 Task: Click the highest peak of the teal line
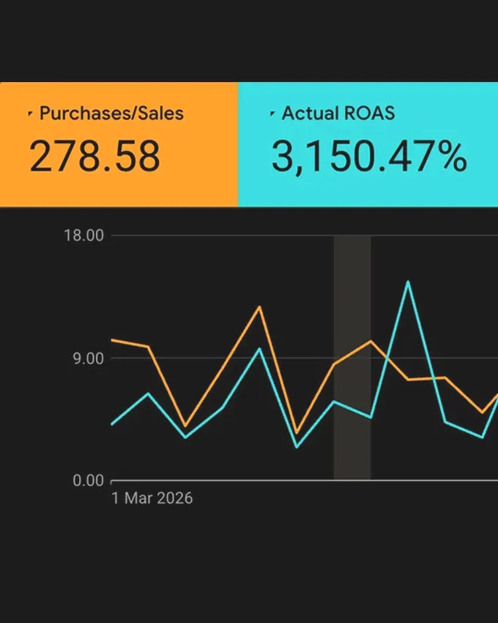[408, 281]
